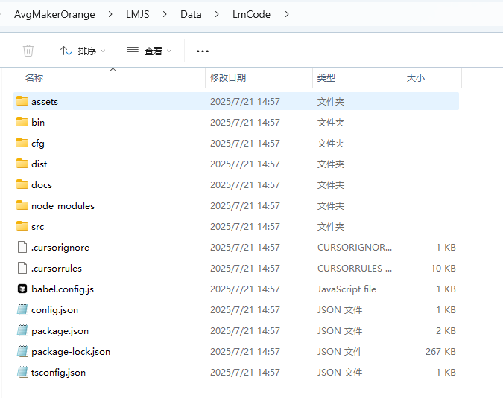Screen dimensions: 503x398
Task: Expand the chevron after LmCode in path
Action: (287, 13)
